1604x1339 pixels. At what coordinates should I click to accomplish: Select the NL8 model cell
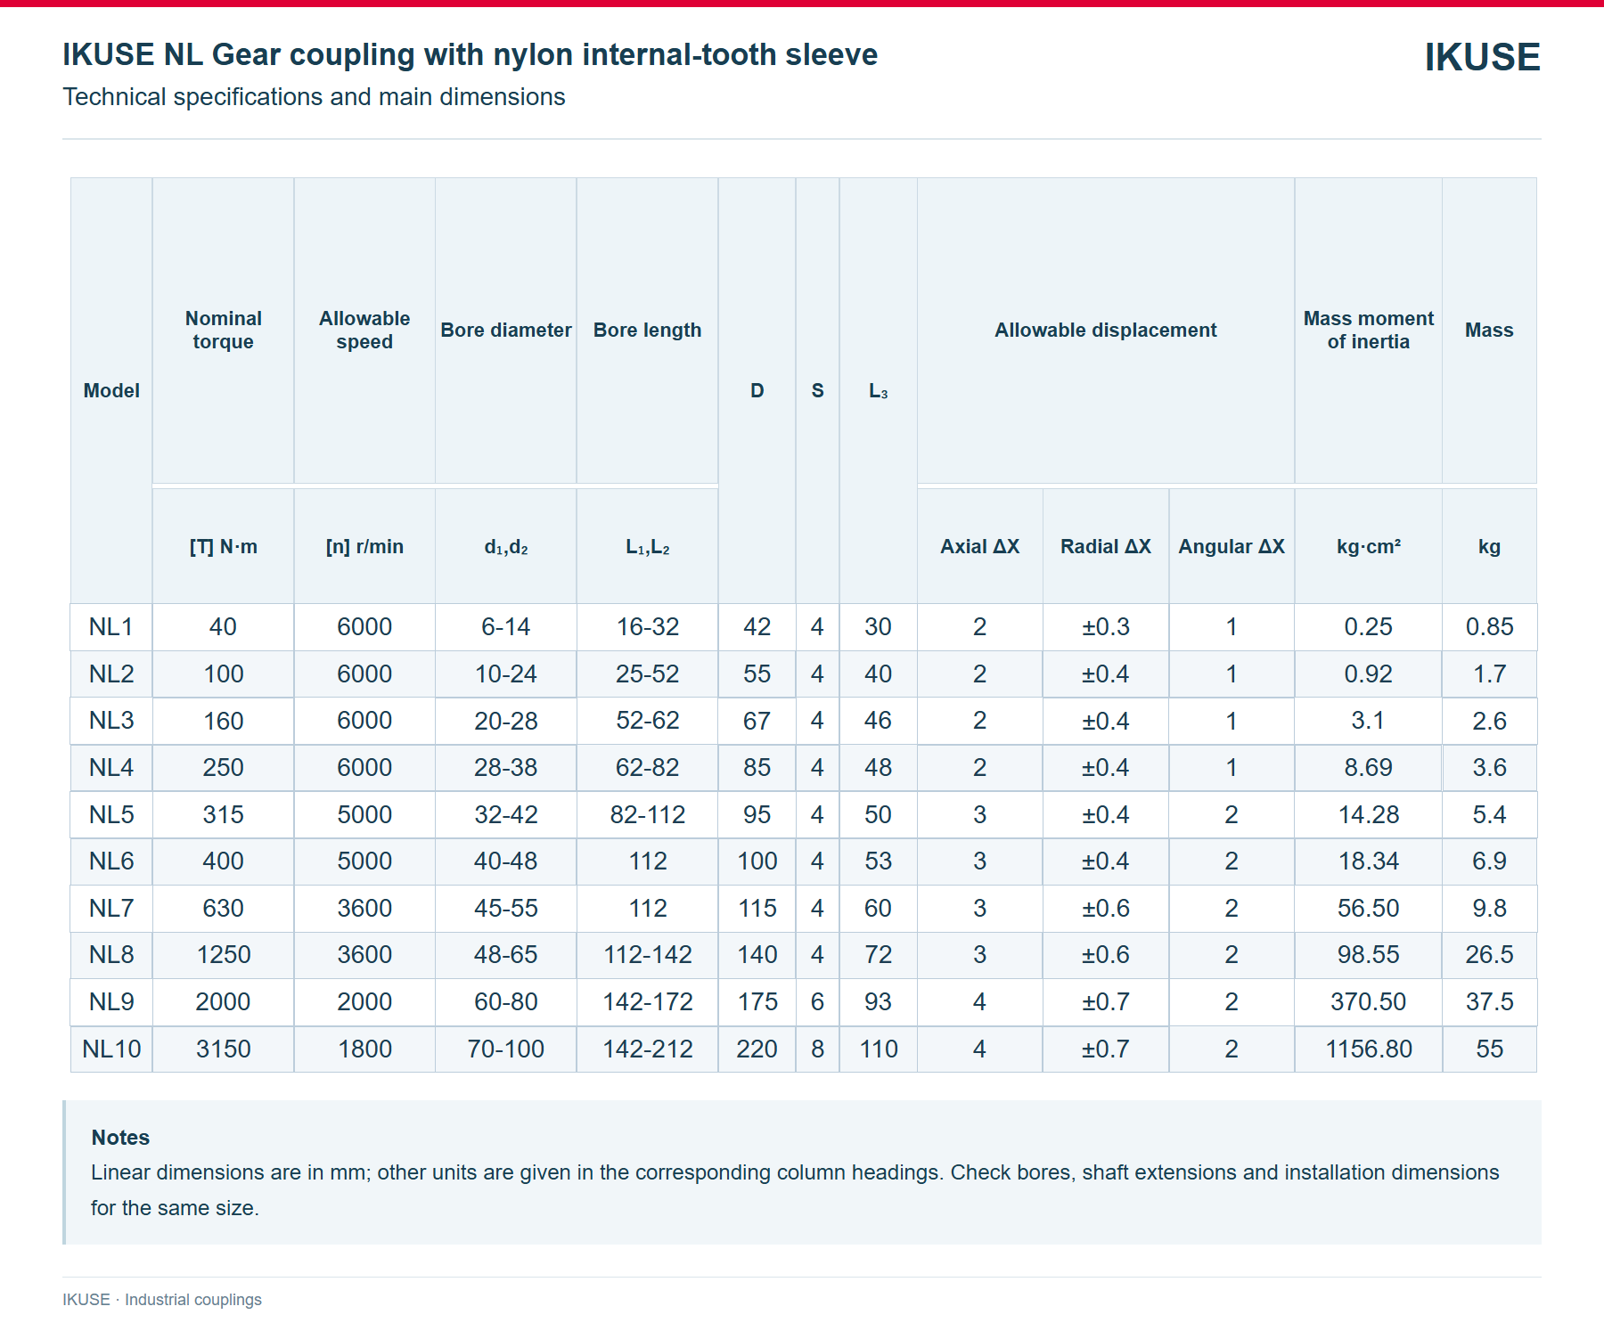point(111,955)
